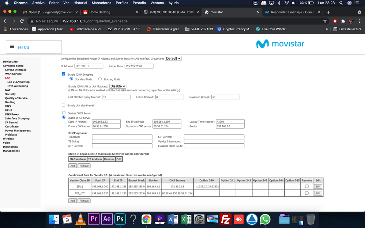The image size is (365, 228).
Task: Open the Chrome extensions puzzle icon
Action: click(343, 21)
